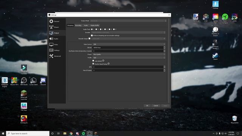Toggle the Look-ahead checkbox
Viewport: 242px width, 136px height.
click(x=93, y=61)
